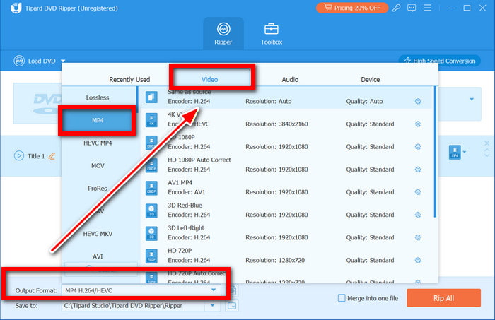
Task: Play the Title 1 preview
Action: [x=19, y=156]
